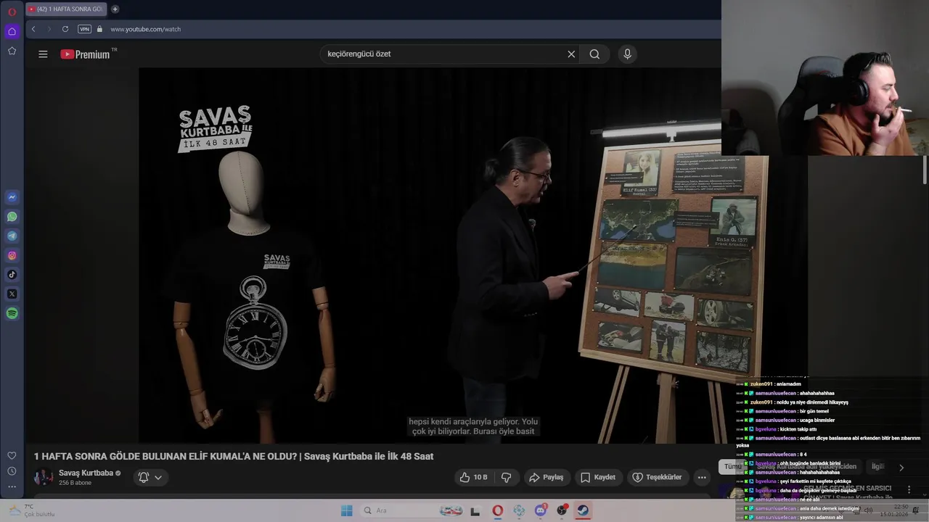Go back to the previous page
The height and width of the screenshot is (522, 929).
(33, 29)
